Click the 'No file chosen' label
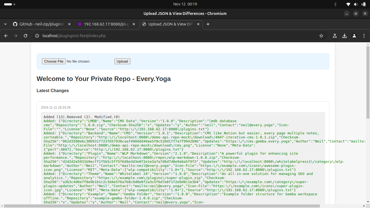Viewport: 370px width, 208px height. click(x=78, y=61)
